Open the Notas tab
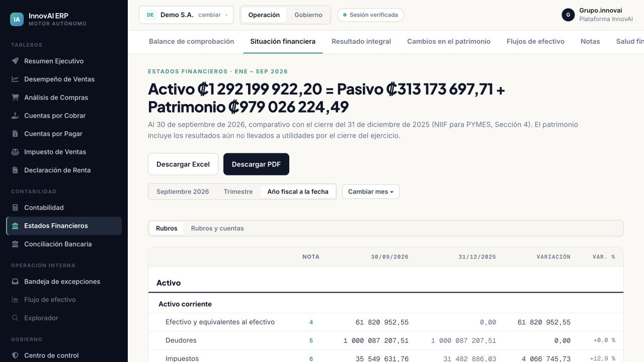 pyautogui.click(x=590, y=42)
